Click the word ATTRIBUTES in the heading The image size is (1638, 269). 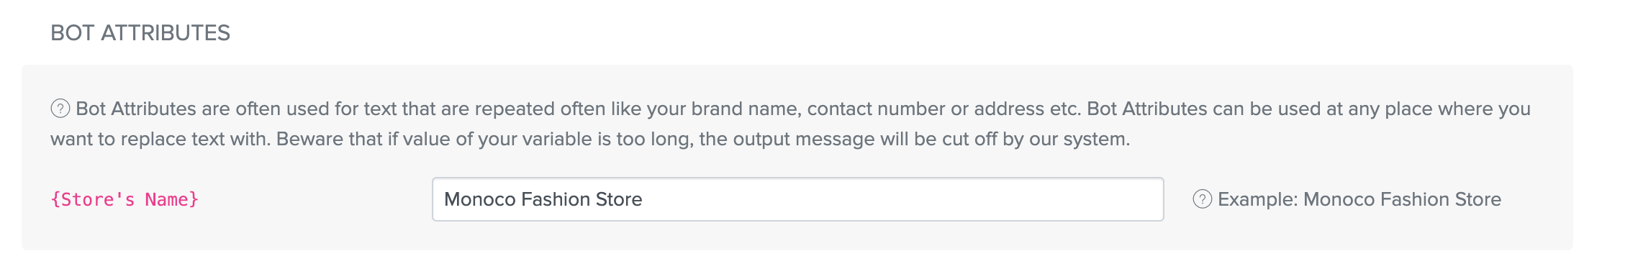(166, 32)
